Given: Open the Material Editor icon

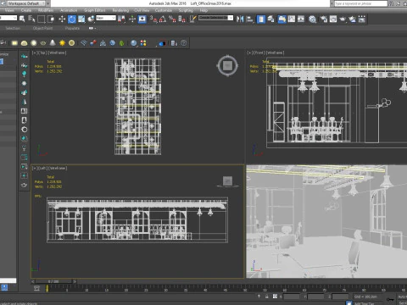Looking at the screenshot, I should [x=312, y=19].
